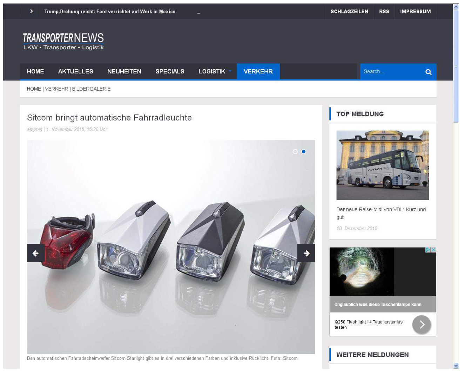
Task: Click the AdChoices triangle icon
Action: tap(428, 250)
